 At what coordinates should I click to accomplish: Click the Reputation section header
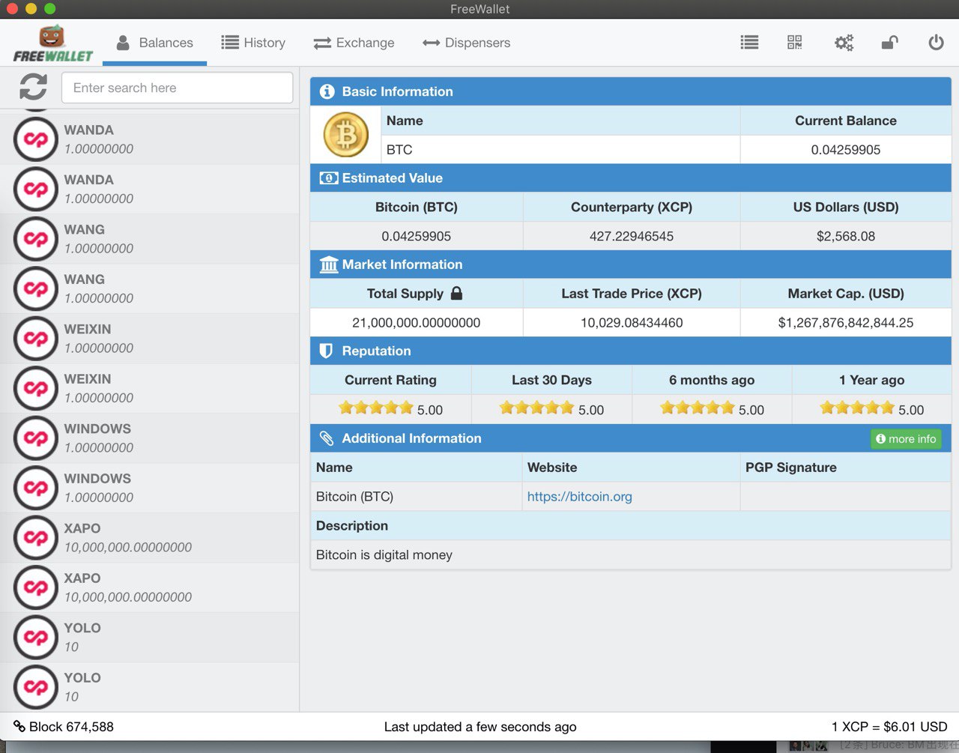click(x=631, y=351)
